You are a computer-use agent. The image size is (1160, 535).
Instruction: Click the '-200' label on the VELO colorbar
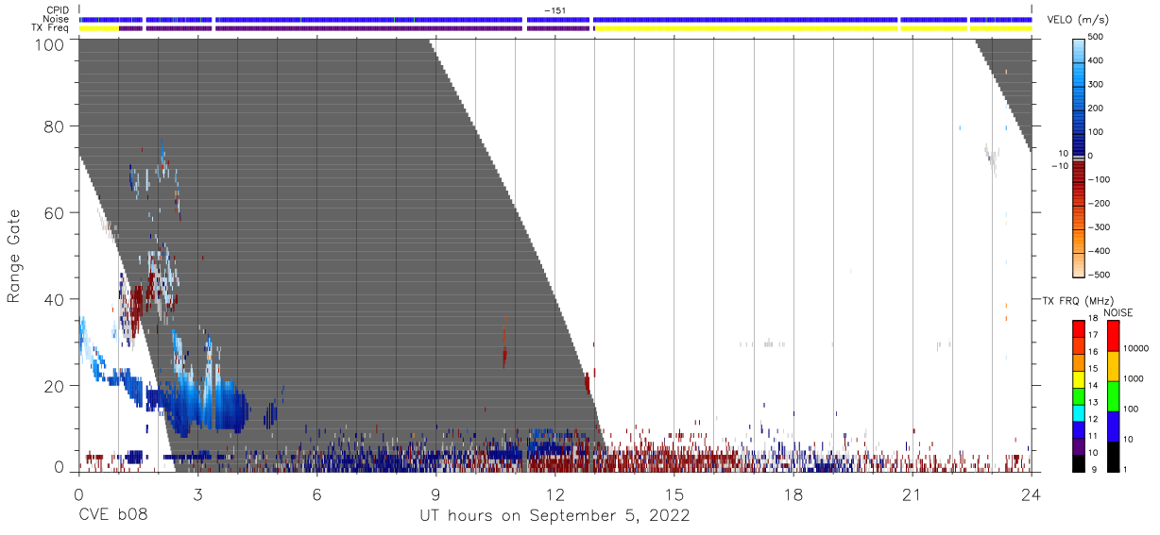1100,204
